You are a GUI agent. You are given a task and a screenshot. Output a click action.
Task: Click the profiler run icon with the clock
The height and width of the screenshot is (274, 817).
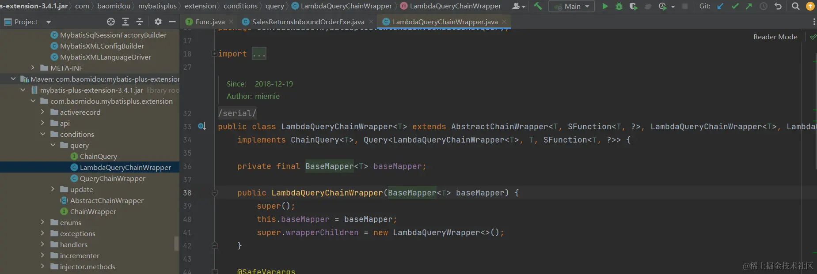pyautogui.click(x=662, y=6)
